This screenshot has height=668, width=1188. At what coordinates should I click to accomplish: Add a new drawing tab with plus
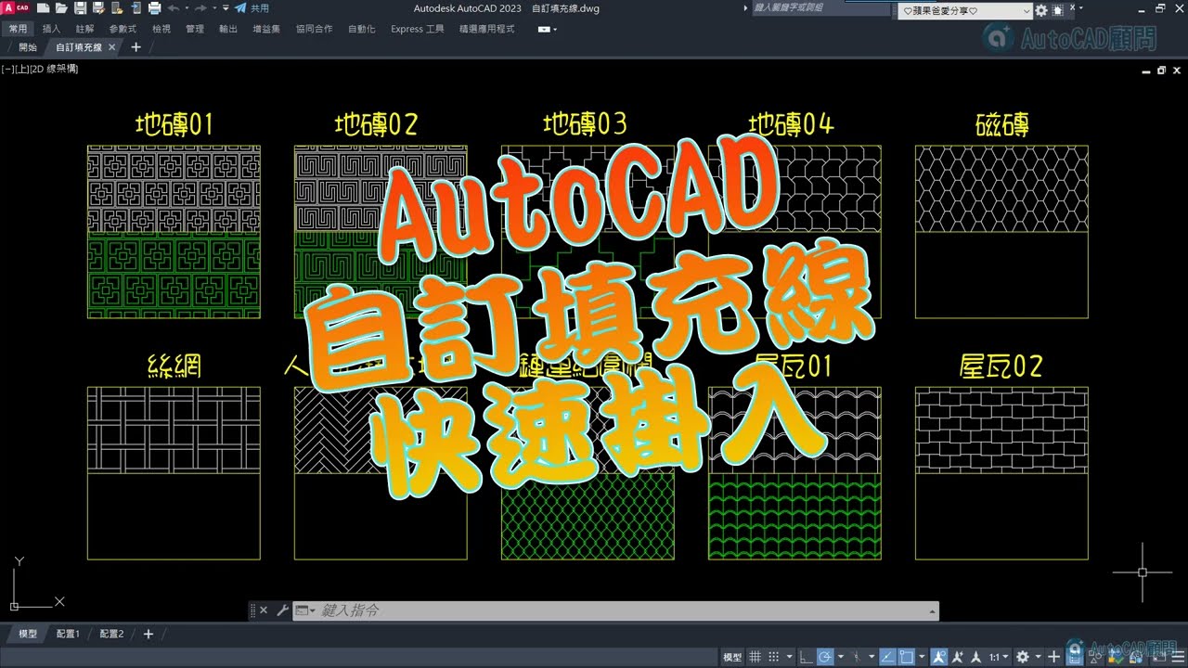coord(136,47)
